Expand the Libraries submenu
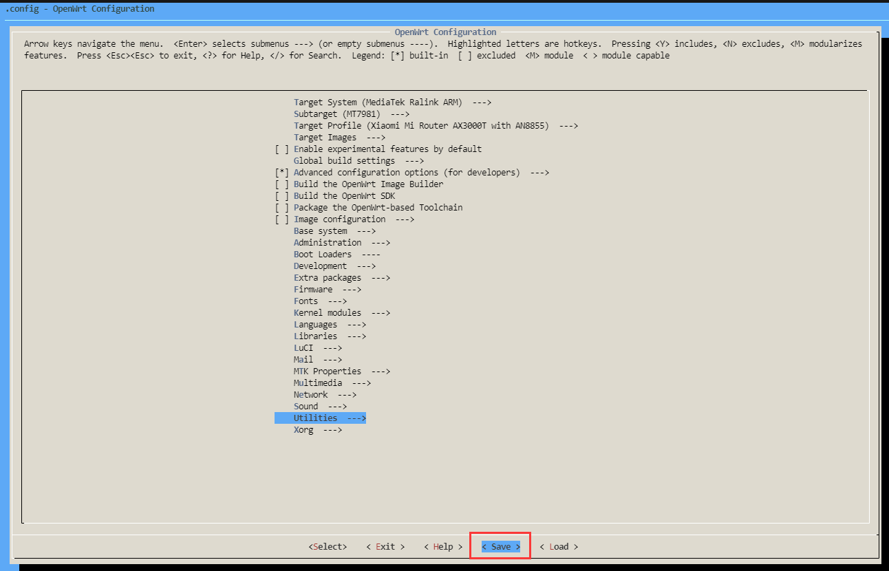Screen dimensions: 889x571 (x=330, y=336)
